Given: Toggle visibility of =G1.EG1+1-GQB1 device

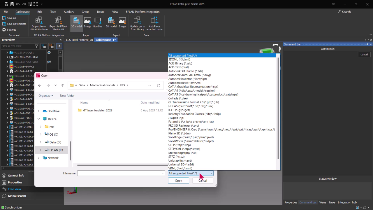Looking at the screenshot, I should point(49,52).
